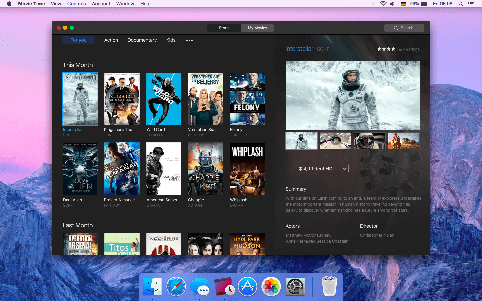Open the Apple menu
The image size is (482, 301).
(x=9, y=4)
